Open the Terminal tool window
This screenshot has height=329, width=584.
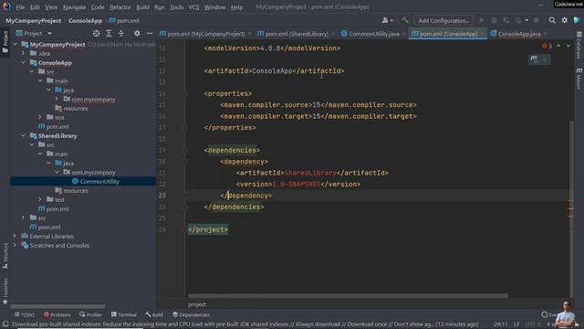(x=124, y=314)
